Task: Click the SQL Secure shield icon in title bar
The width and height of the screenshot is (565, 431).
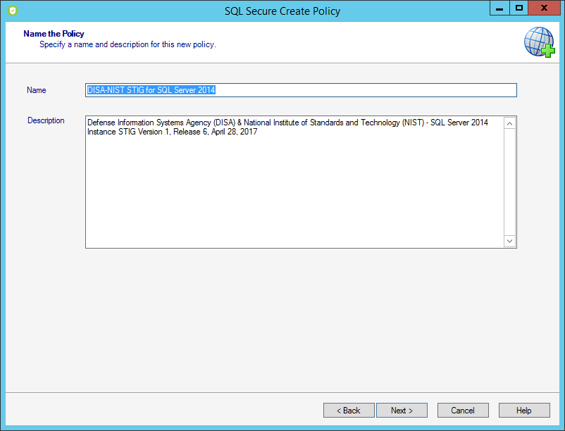Action: pyautogui.click(x=13, y=11)
